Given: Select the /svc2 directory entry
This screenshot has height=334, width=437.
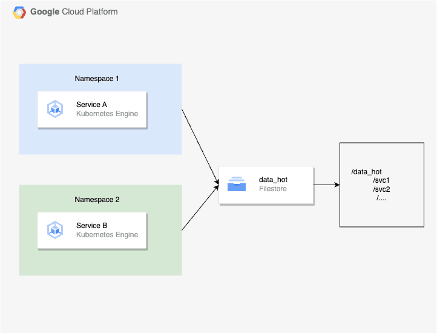Looking at the screenshot, I should click(381, 189).
